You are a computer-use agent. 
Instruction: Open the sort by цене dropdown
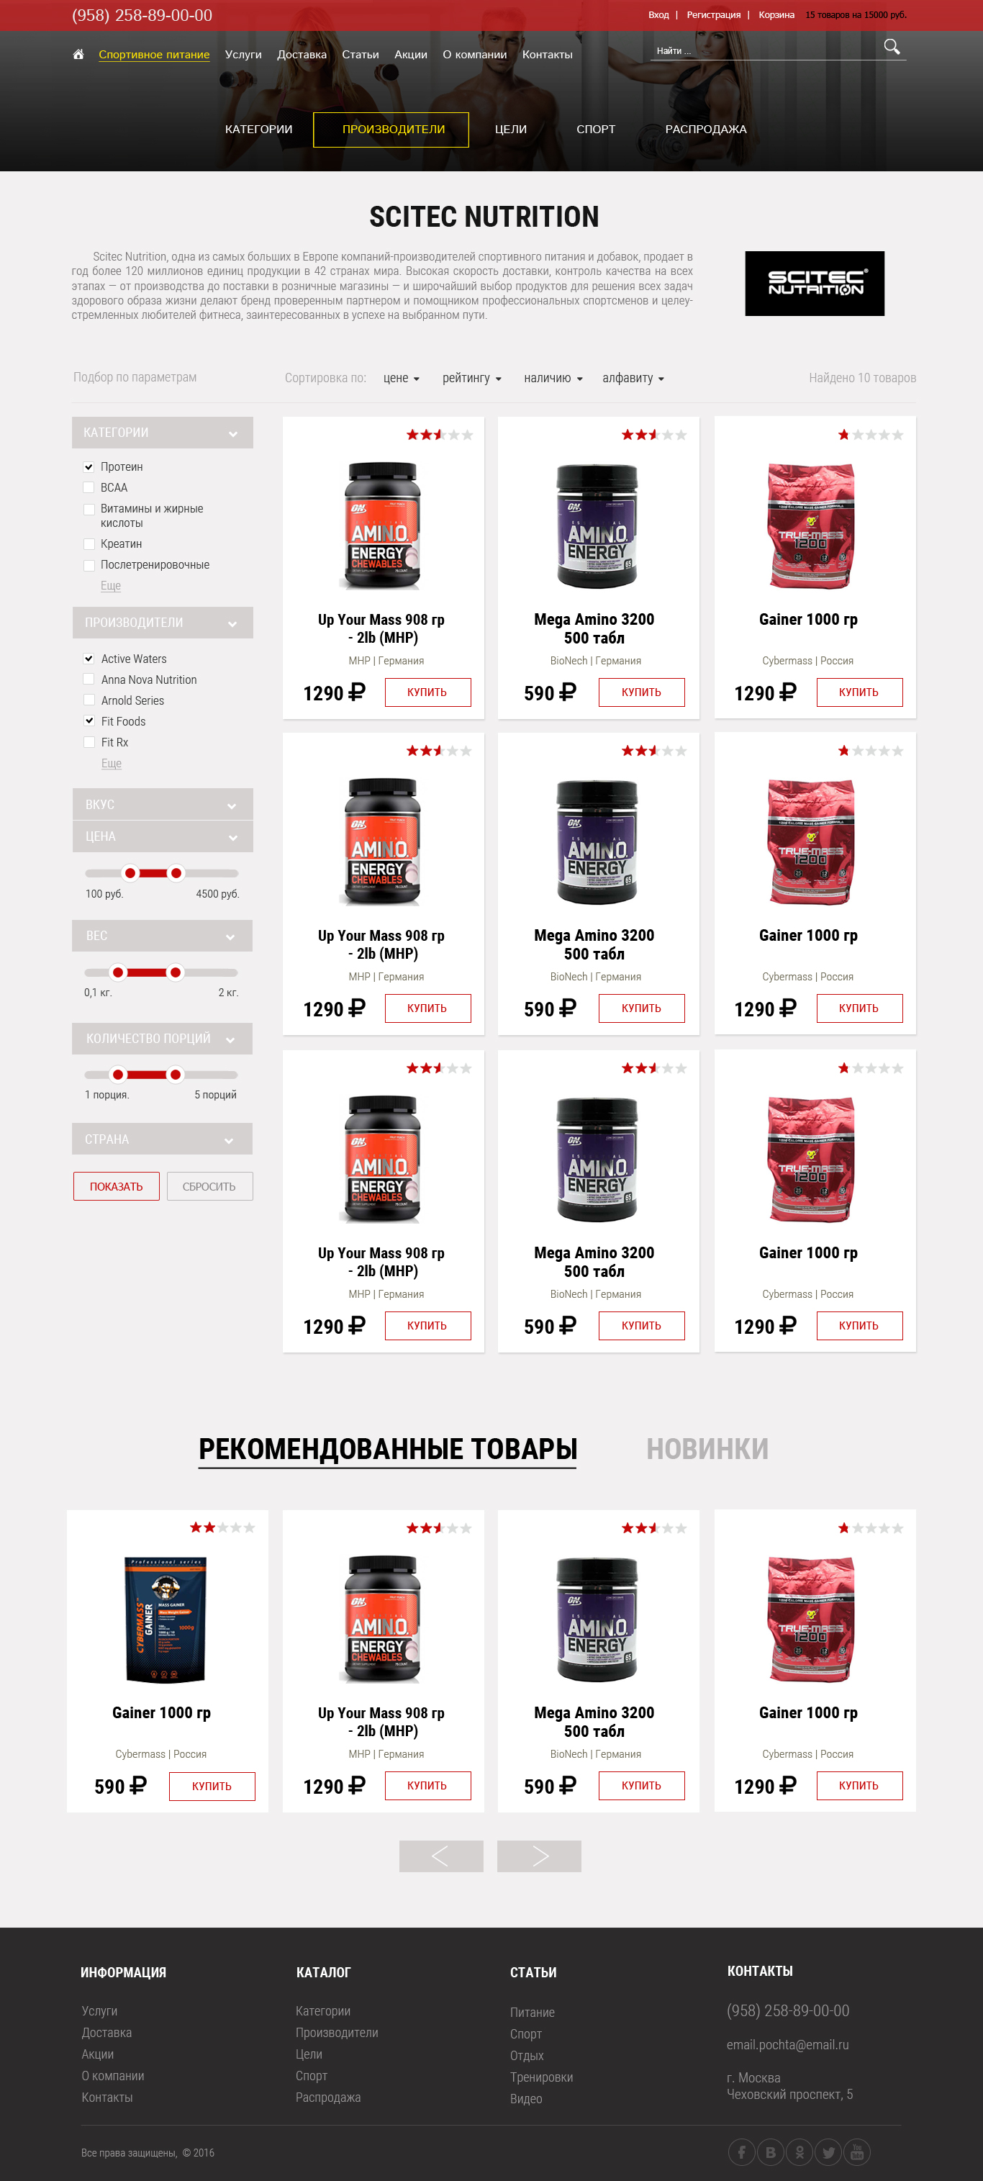click(402, 379)
